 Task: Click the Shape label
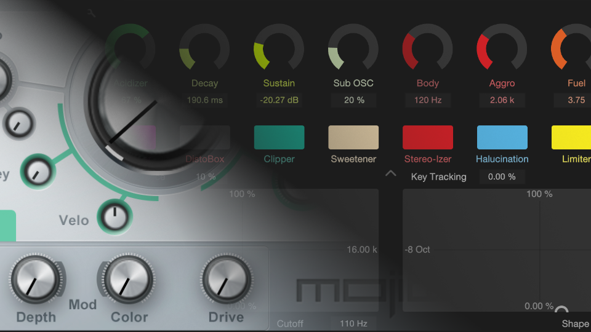(x=576, y=324)
